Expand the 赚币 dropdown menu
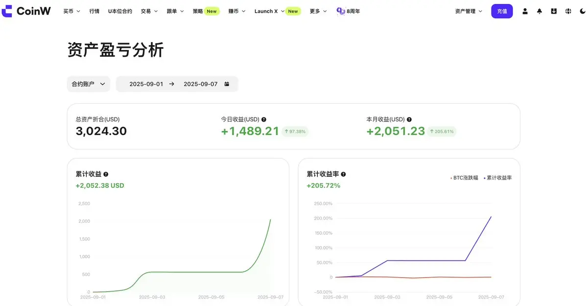The height and width of the screenshot is (306, 587). 237,11
